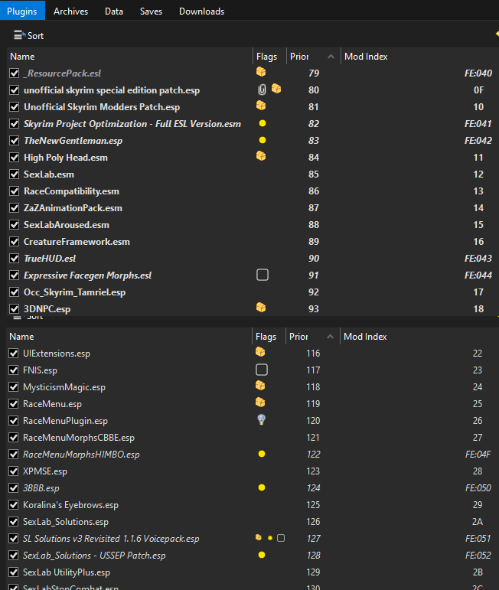Click archive flag for UIExtensions.esp
Screen dimensions: 499x590
(x=260, y=352)
